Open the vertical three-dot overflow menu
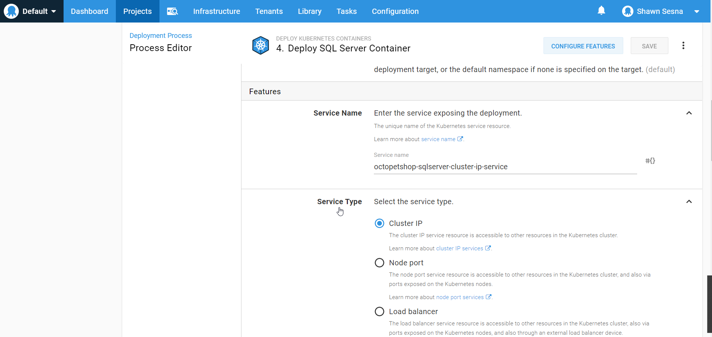The image size is (712, 337). click(x=683, y=46)
